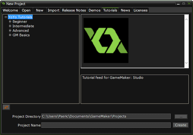Screen dimensions: 193x135
Task: Click the GameMaker logo in title bar
Action: tap(3, 4)
